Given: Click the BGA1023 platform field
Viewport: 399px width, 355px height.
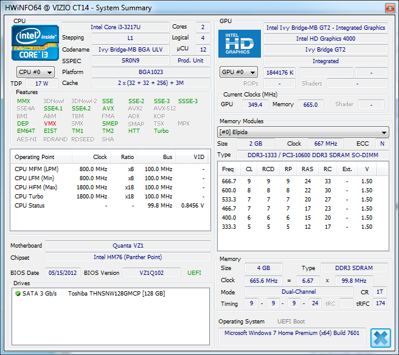Looking at the screenshot, I should tap(151, 72).
